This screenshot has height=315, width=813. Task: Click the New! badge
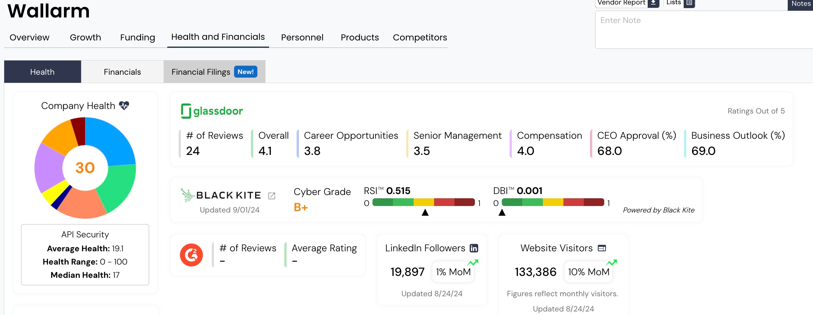[x=245, y=72]
